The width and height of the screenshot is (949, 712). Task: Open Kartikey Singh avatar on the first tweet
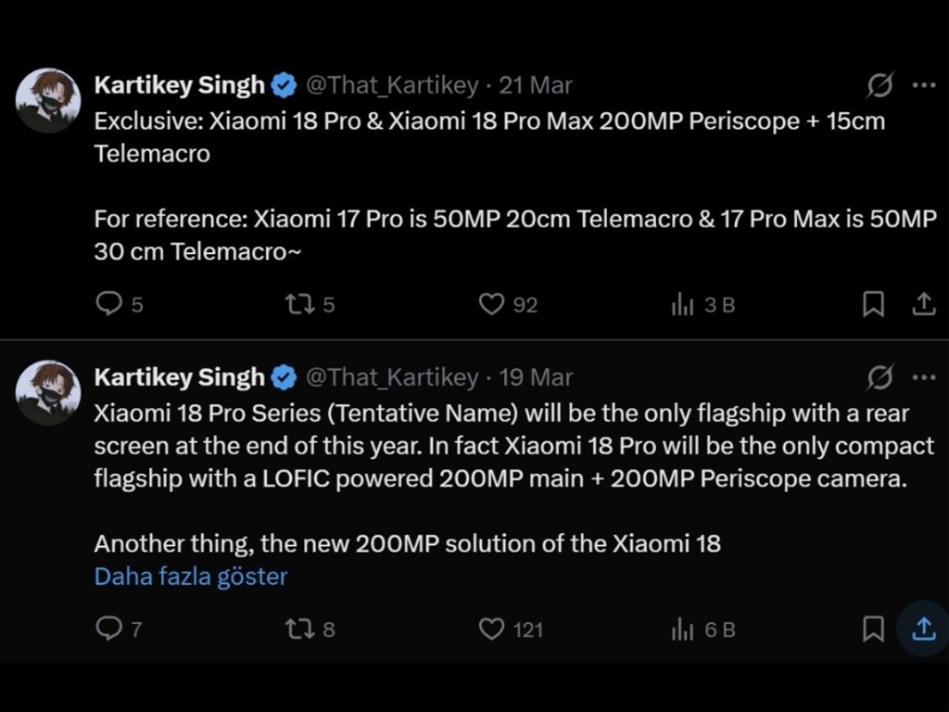(x=48, y=100)
